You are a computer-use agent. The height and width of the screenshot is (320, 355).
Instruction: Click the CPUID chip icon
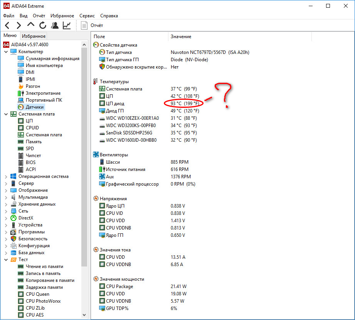click(21, 128)
